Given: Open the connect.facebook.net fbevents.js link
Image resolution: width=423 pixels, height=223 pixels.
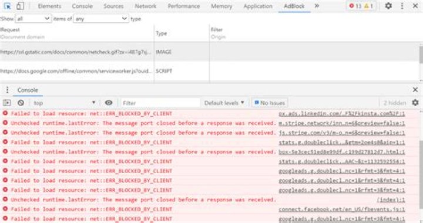Looking at the screenshot, I should (342, 210).
